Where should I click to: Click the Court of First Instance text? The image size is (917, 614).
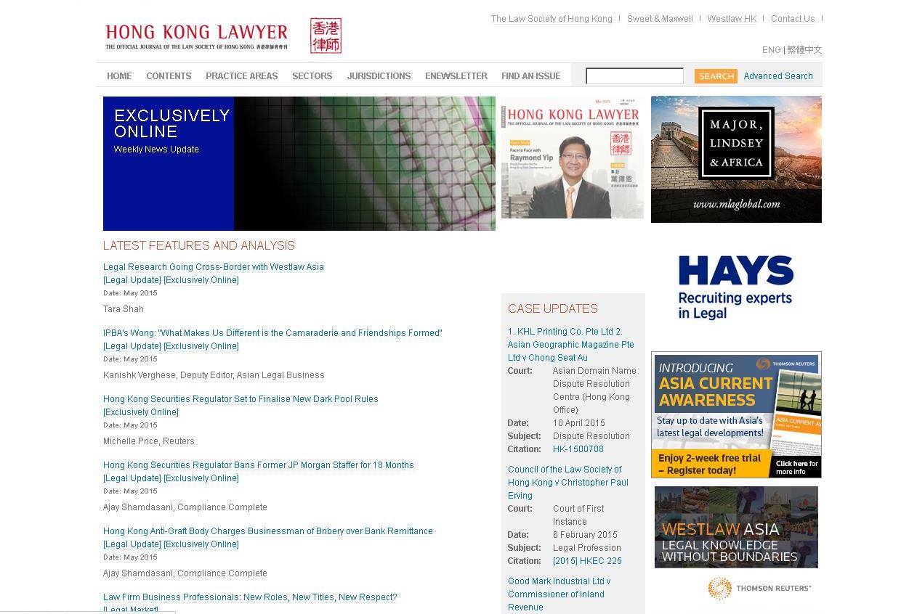578,515
